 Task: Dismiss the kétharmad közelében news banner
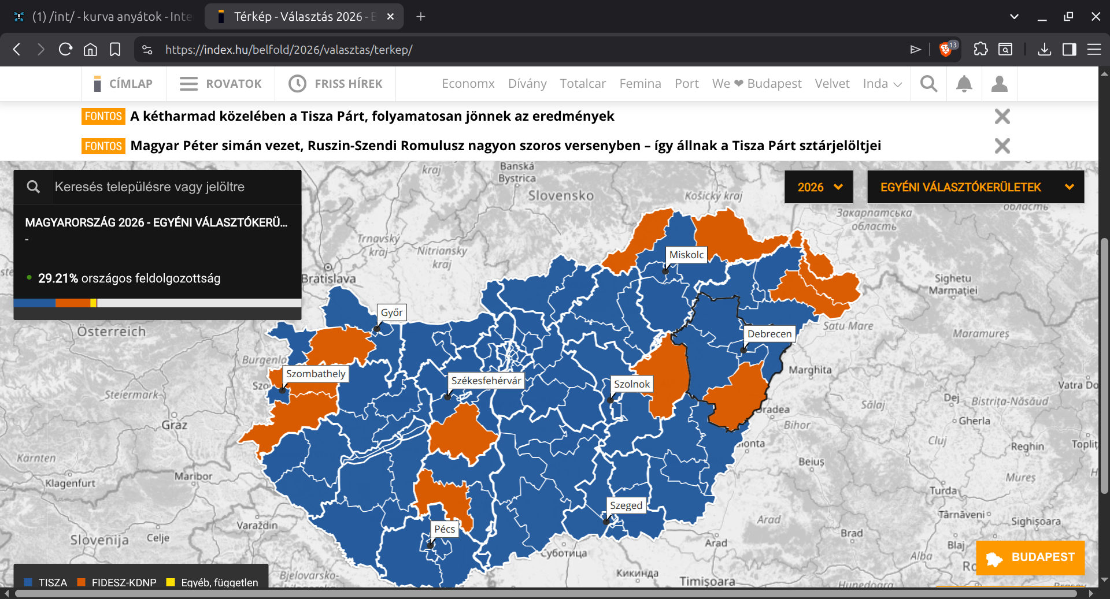(x=1002, y=117)
